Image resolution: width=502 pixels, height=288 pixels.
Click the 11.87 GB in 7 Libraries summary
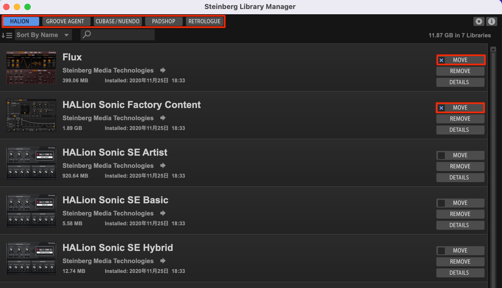pos(460,35)
